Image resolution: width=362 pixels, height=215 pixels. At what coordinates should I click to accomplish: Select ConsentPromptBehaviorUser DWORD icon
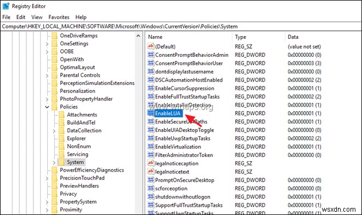pyautogui.click(x=150, y=63)
